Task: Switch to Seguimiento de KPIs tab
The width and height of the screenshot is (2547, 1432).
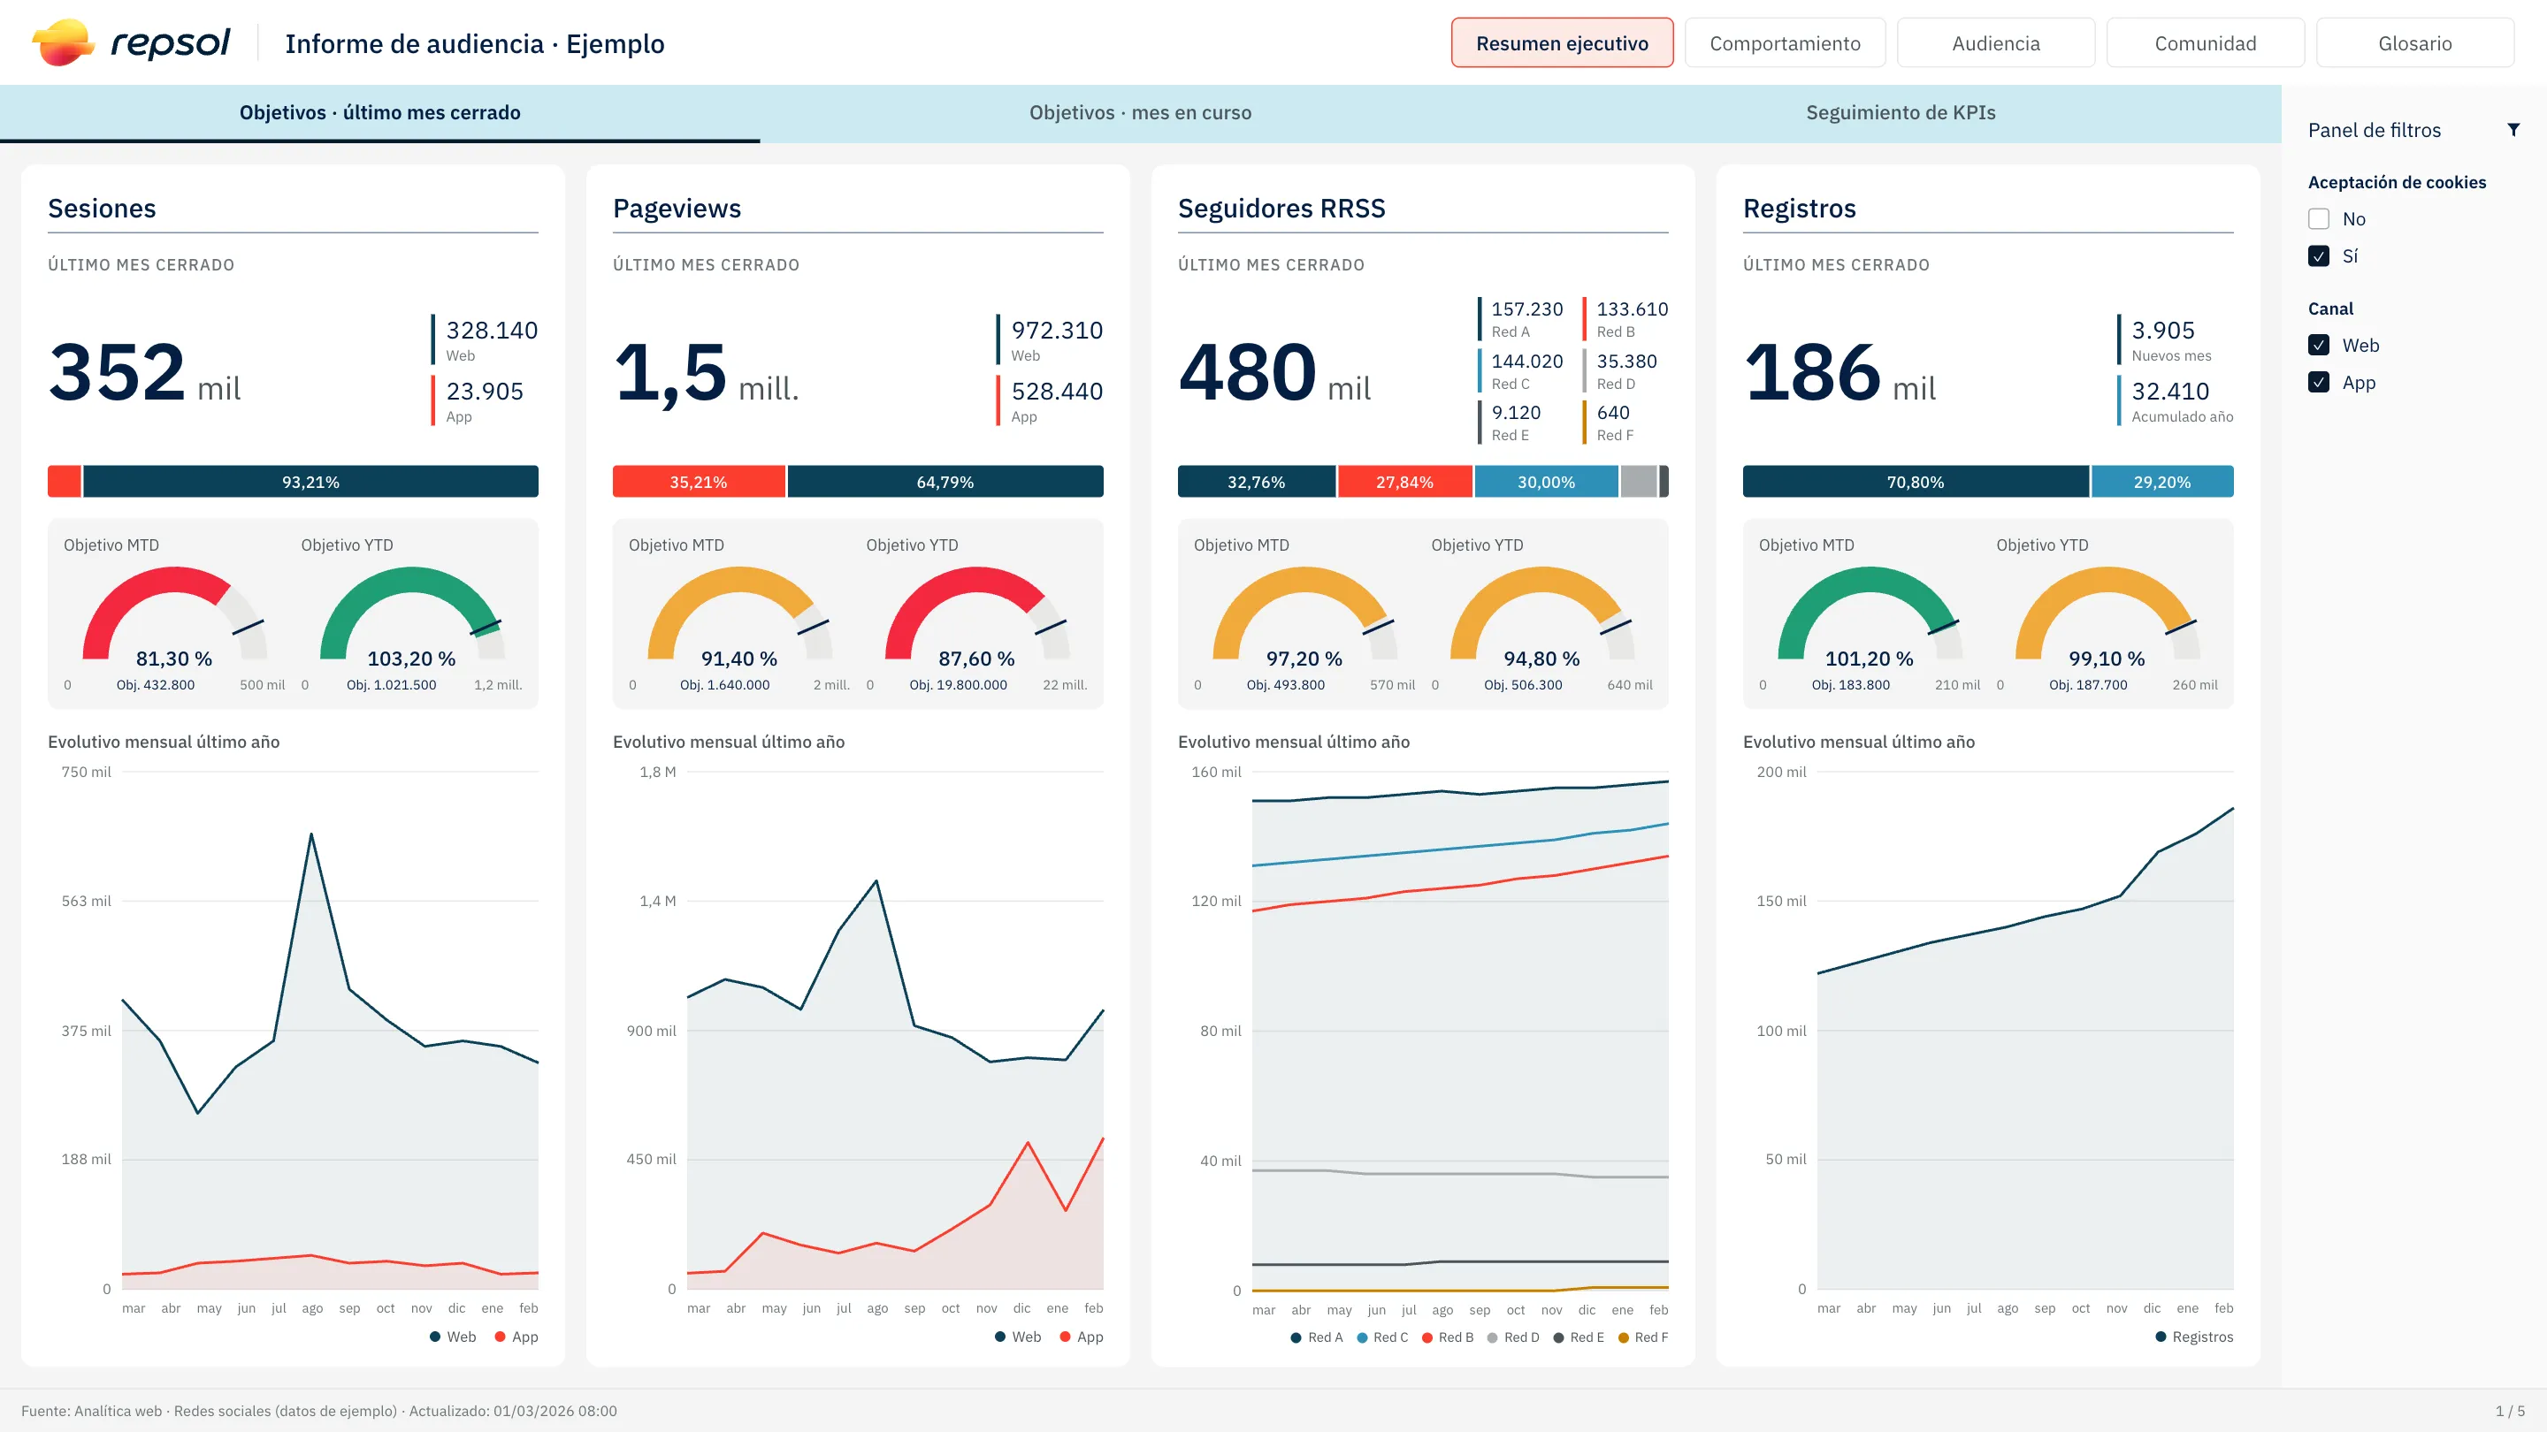Action: 1901,112
